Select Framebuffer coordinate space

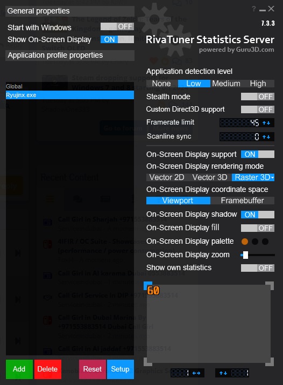click(x=242, y=201)
